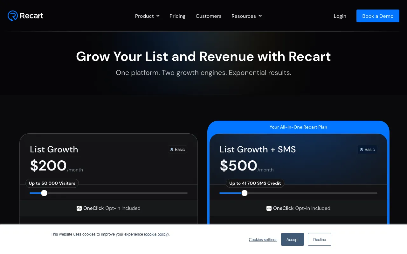The image size is (407, 254).
Task: Click the Basic badge in List Growth card
Action: click(x=177, y=150)
